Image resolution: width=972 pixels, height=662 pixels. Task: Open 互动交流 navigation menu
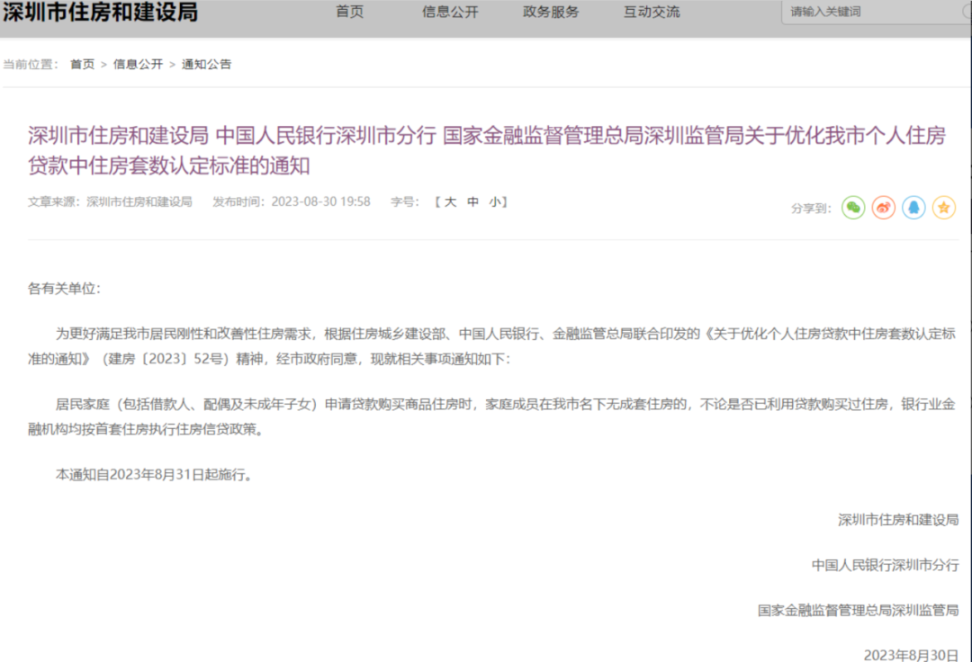pos(652,12)
